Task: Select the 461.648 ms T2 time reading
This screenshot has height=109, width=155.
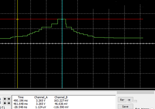Action: (x=20, y=104)
